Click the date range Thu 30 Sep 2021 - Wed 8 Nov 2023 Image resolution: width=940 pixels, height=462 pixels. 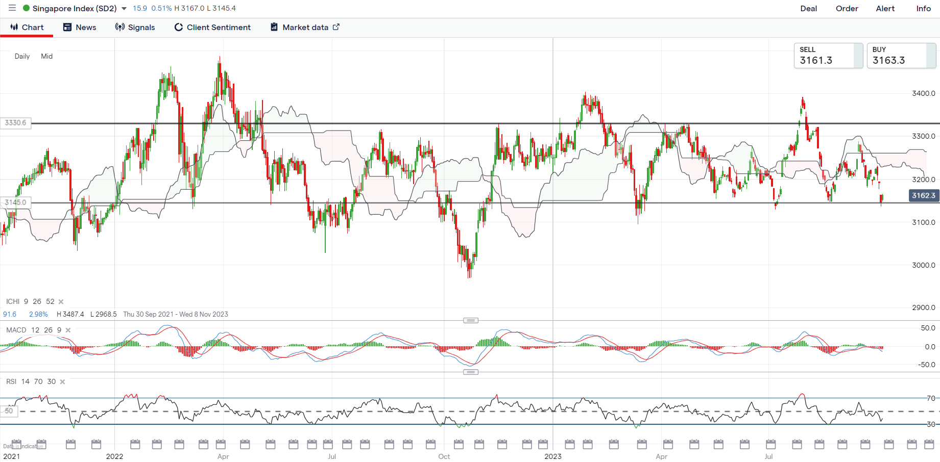coord(176,314)
